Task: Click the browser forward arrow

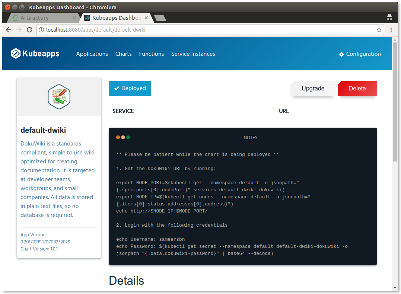Action: [x=19, y=30]
